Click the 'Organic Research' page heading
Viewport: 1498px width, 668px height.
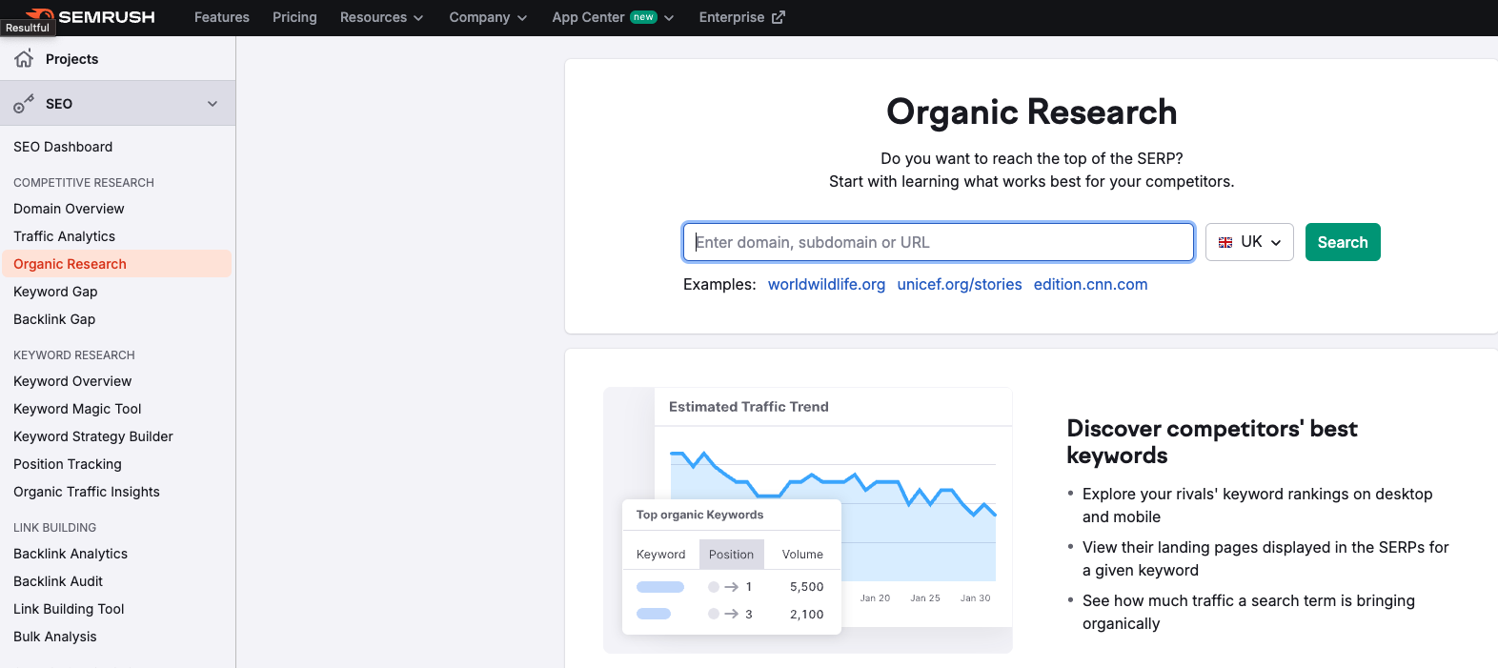point(1032,112)
